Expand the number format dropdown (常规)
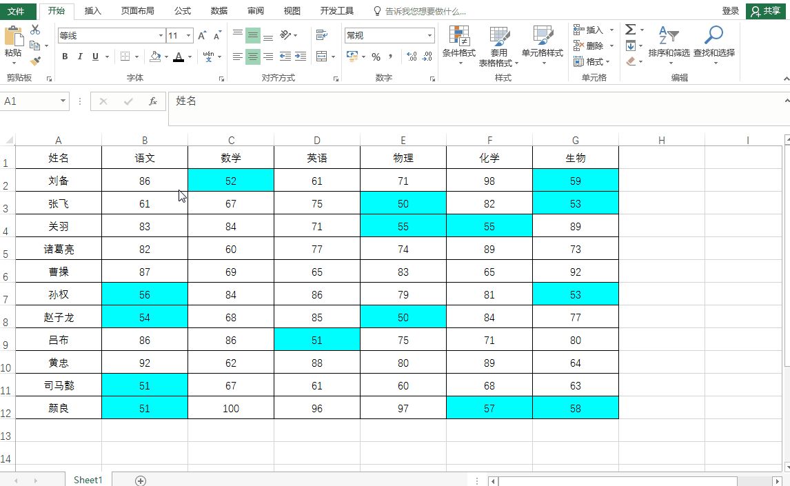This screenshot has height=486, width=790. pos(429,36)
